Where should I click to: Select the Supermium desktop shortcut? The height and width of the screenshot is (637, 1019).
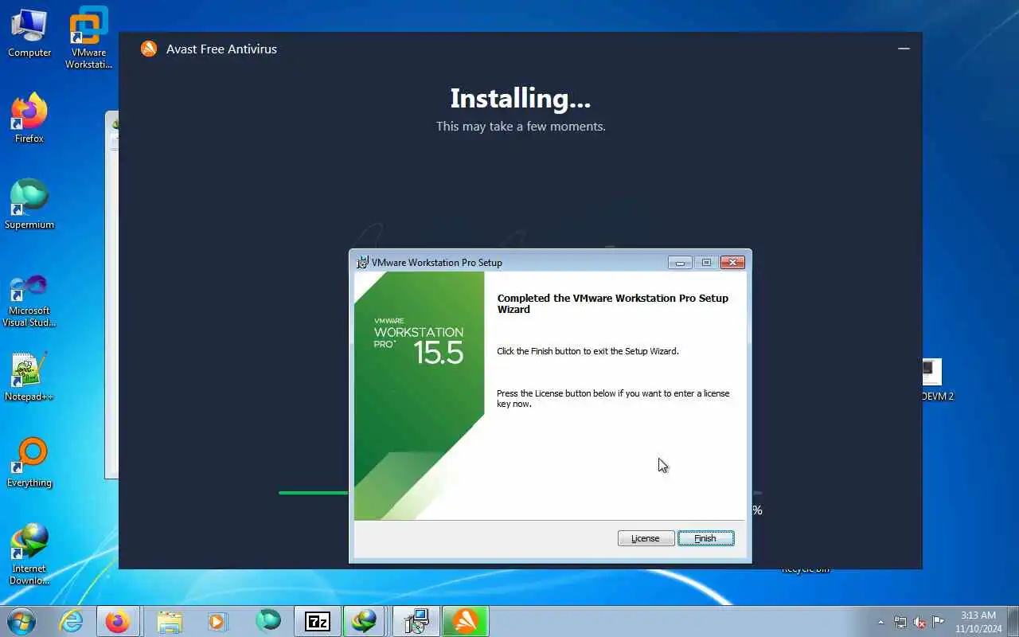pyautogui.click(x=29, y=205)
